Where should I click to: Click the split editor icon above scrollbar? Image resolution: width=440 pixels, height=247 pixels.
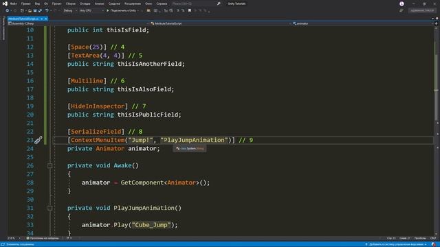pos(436,23)
